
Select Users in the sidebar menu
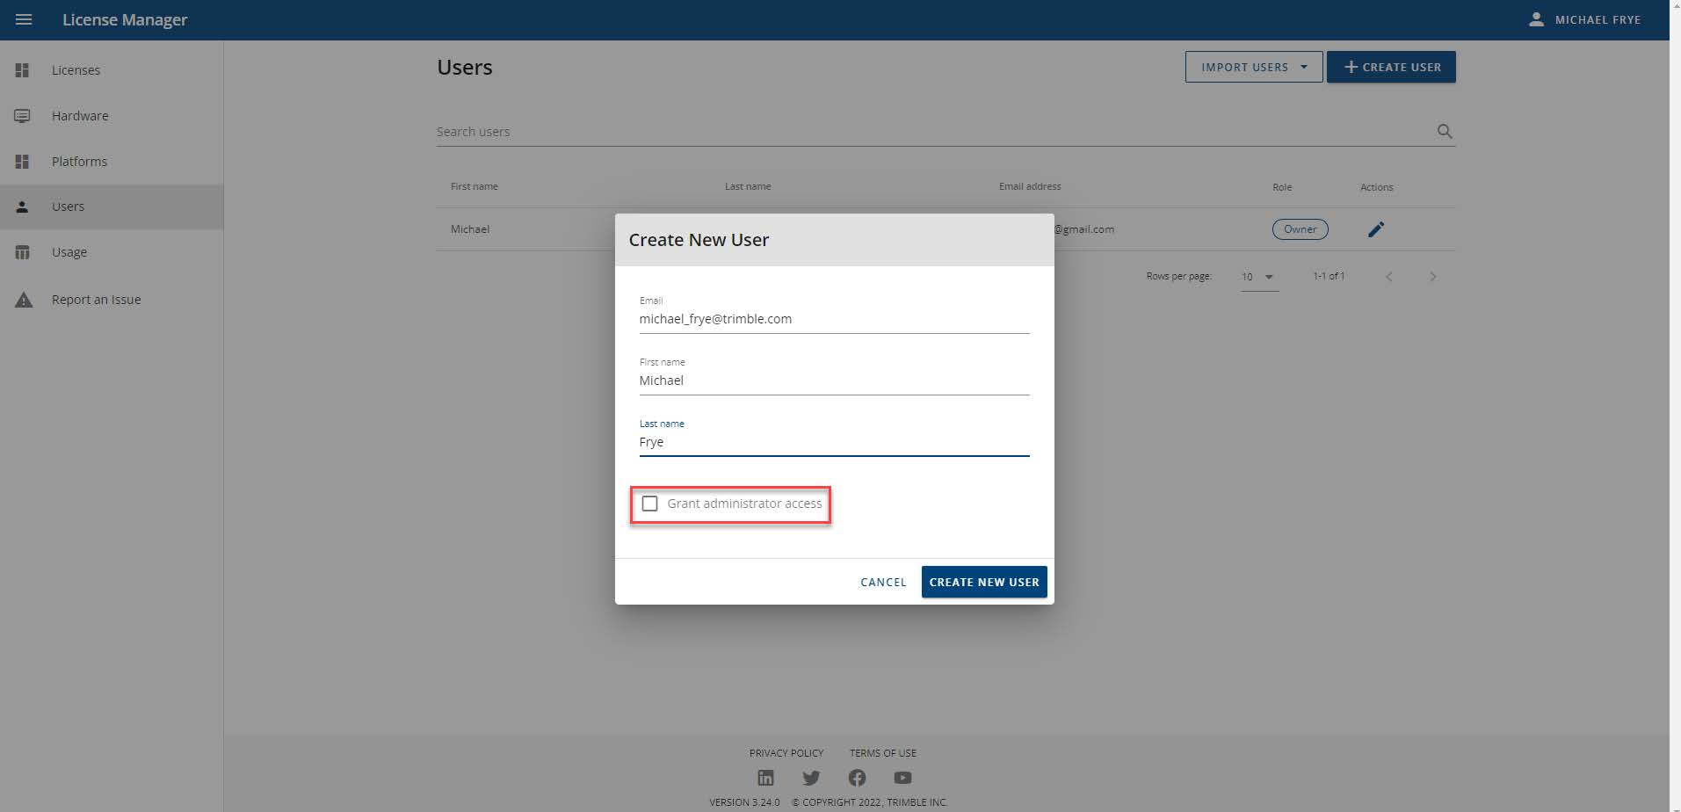[x=68, y=207]
